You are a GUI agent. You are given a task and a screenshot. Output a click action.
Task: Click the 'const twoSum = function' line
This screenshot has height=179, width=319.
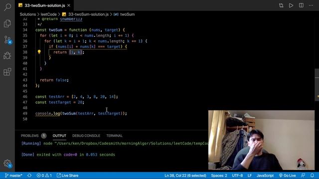(x=80, y=30)
